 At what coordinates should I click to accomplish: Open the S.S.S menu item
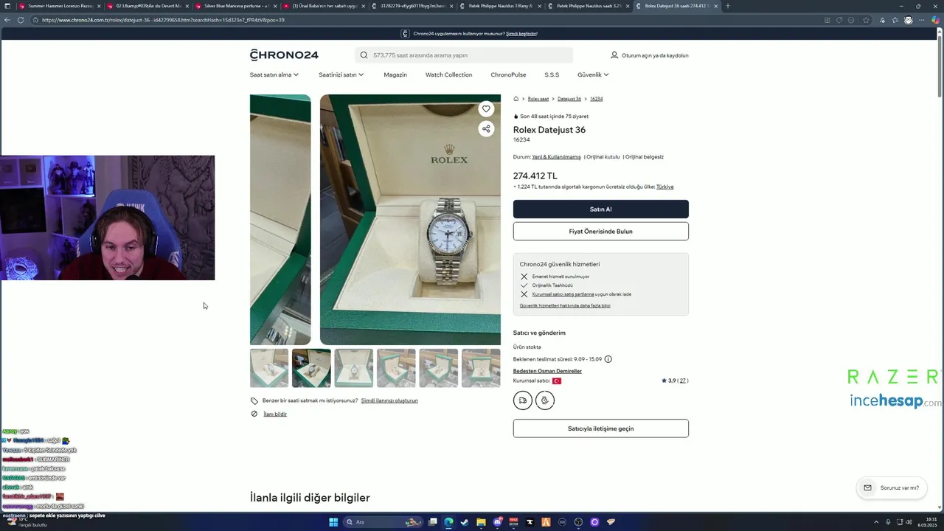point(552,74)
